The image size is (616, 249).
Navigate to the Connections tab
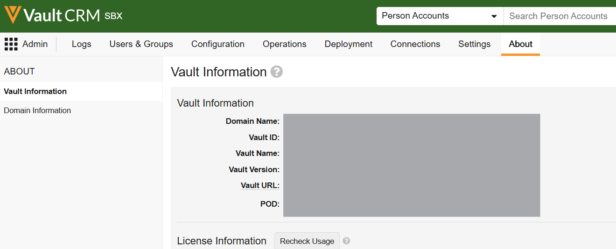(x=415, y=44)
